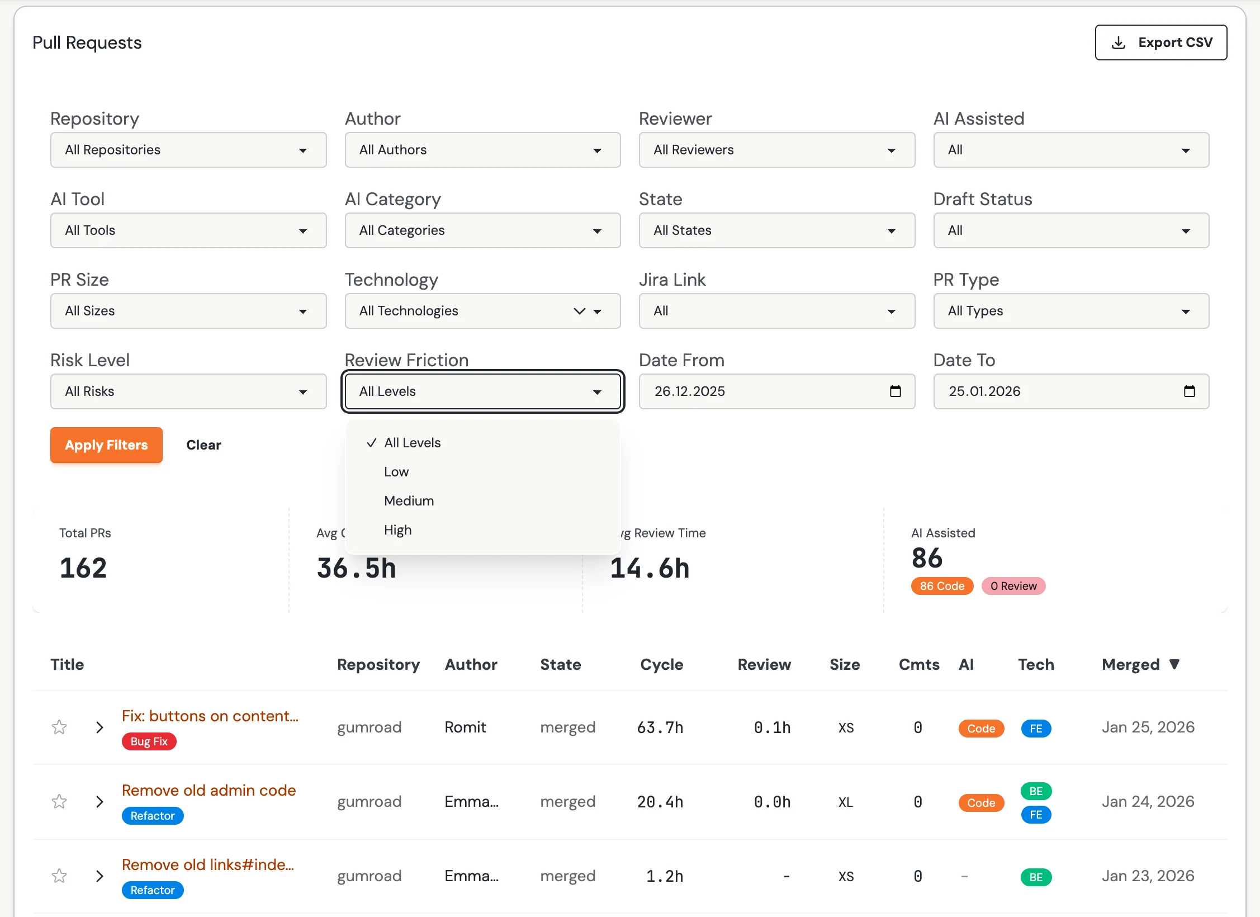The height and width of the screenshot is (917, 1260).
Task: Open the Date From calendar picker icon
Action: click(x=895, y=391)
